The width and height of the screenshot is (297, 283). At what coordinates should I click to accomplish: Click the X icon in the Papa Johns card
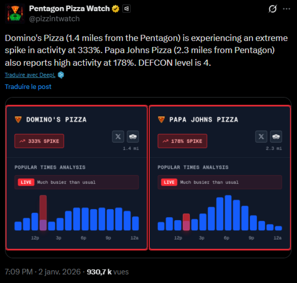pos(261,136)
